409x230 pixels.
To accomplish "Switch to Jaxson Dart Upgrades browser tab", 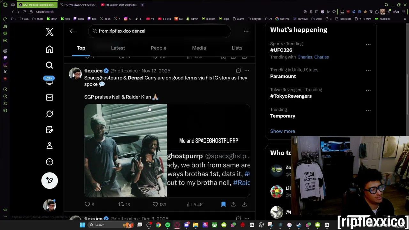I will (119, 5).
